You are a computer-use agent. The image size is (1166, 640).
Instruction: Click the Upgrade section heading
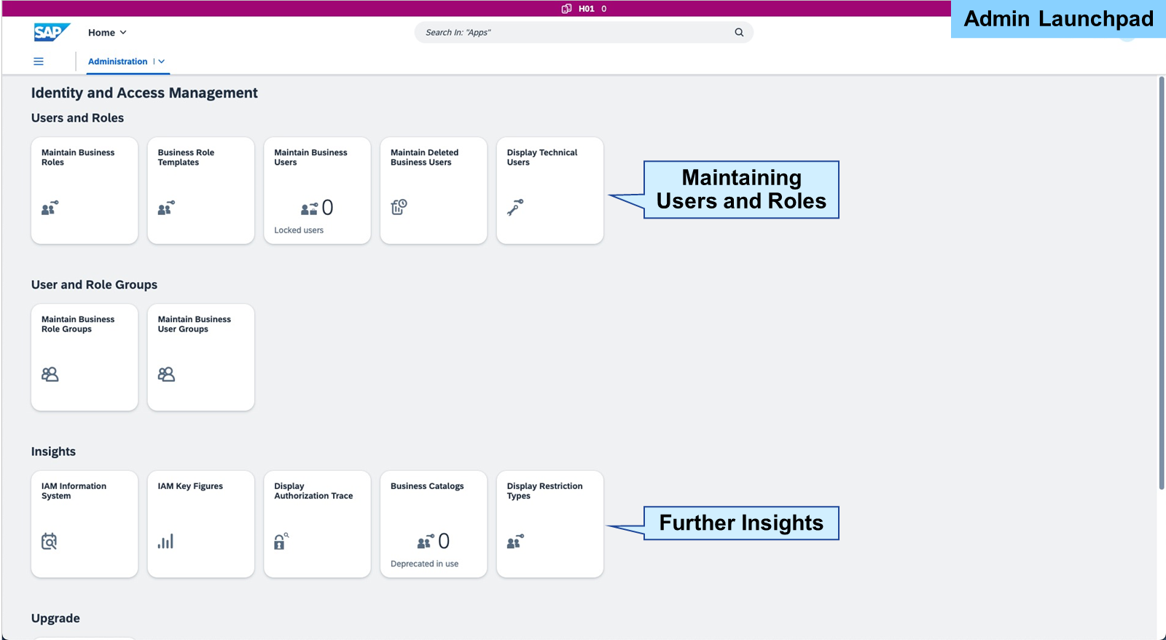pyautogui.click(x=55, y=619)
